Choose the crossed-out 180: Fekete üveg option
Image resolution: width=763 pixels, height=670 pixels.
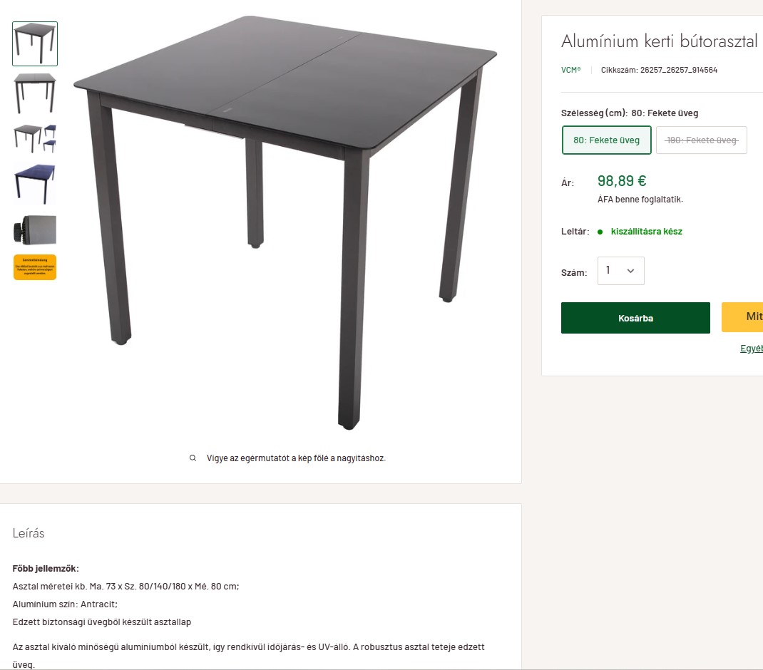701,140
